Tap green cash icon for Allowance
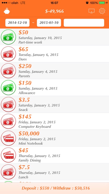This screenshot has width=109, height=194. pyautogui.click(x=9, y=87)
